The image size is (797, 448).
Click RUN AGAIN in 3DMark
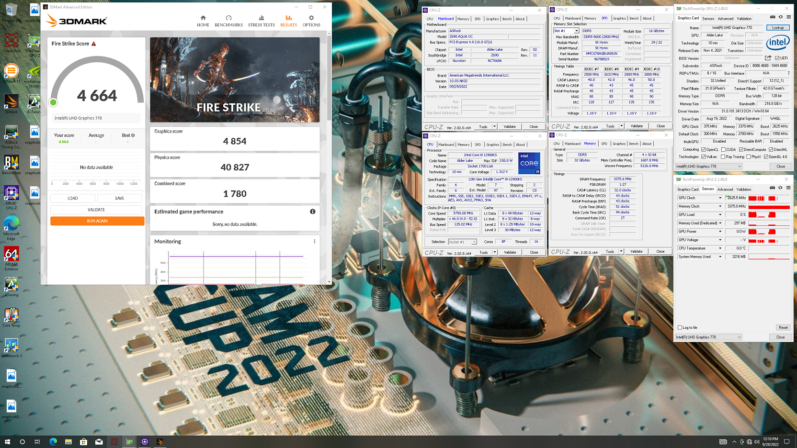[97, 221]
